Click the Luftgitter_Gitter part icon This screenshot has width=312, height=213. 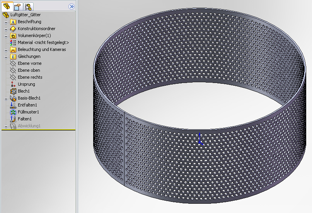click(x=6, y=15)
